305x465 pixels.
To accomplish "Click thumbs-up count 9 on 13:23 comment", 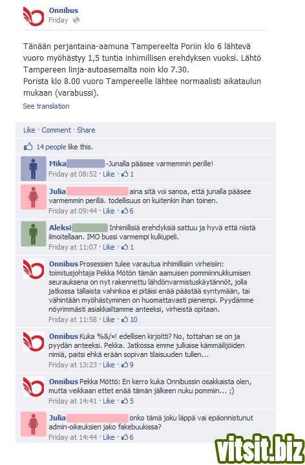I will click(x=127, y=365).
